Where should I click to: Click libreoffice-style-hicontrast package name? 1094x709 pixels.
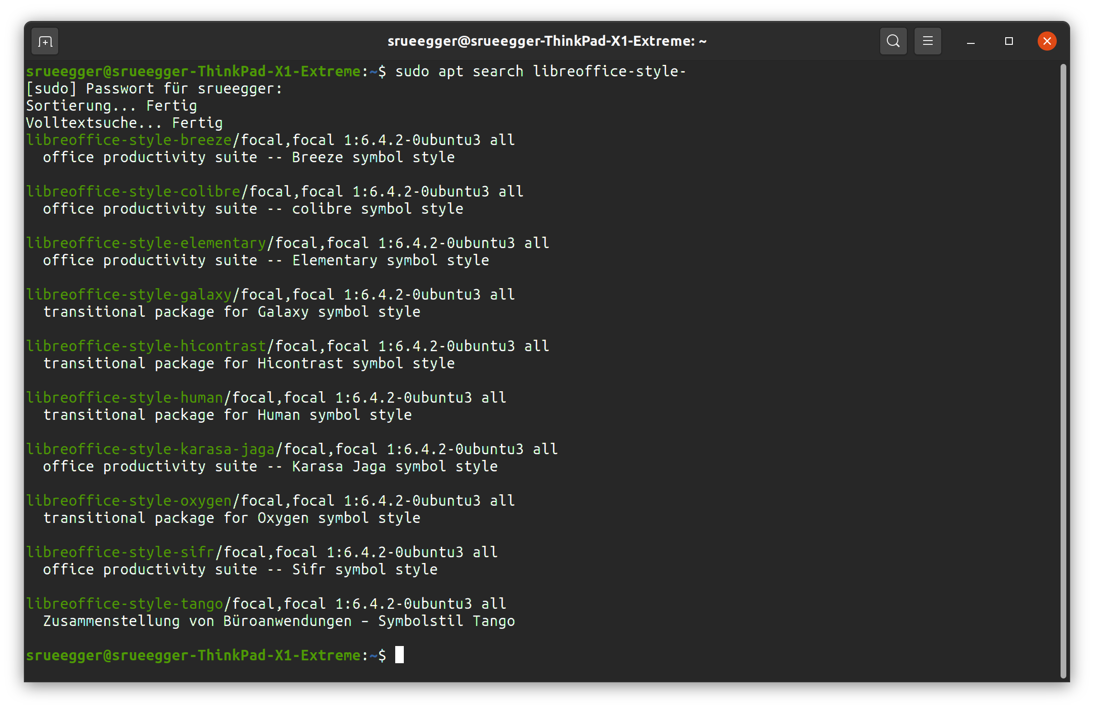[x=146, y=346]
